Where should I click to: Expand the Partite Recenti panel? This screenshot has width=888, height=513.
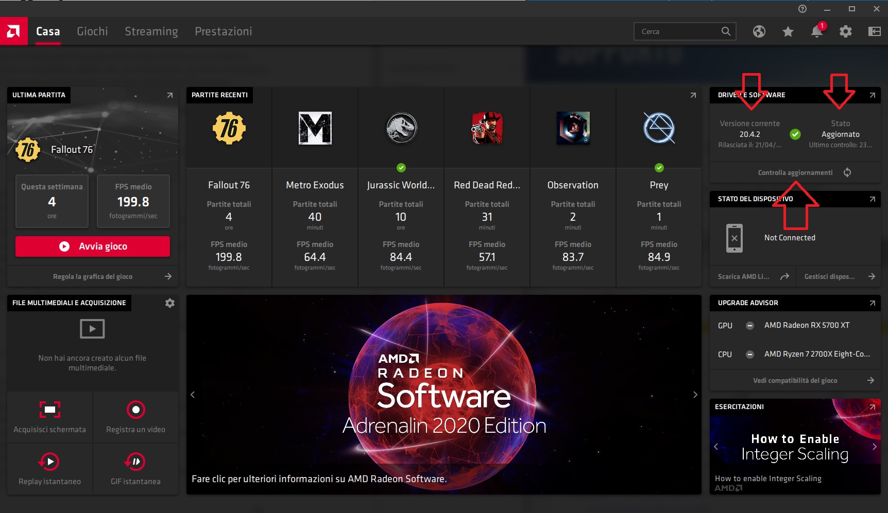(693, 95)
